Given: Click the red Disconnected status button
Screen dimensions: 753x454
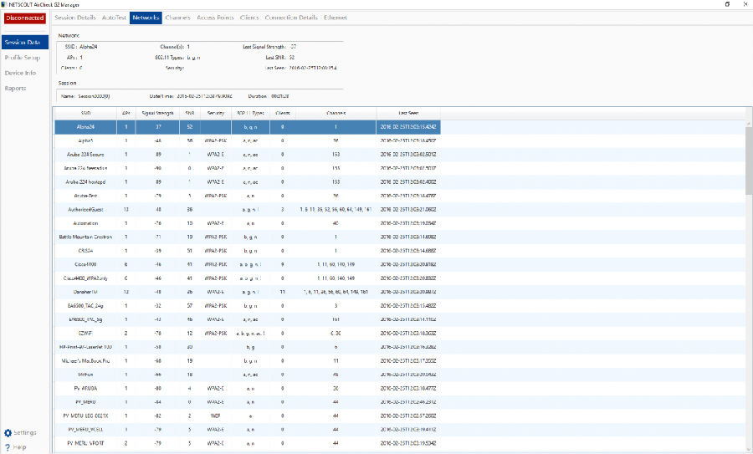Looking at the screenshot, I should click(24, 18).
